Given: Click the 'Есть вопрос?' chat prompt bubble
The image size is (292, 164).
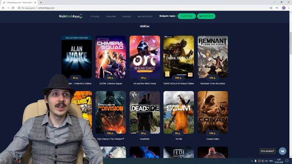Looking at the screenshot, I should [x=267, y=151].
